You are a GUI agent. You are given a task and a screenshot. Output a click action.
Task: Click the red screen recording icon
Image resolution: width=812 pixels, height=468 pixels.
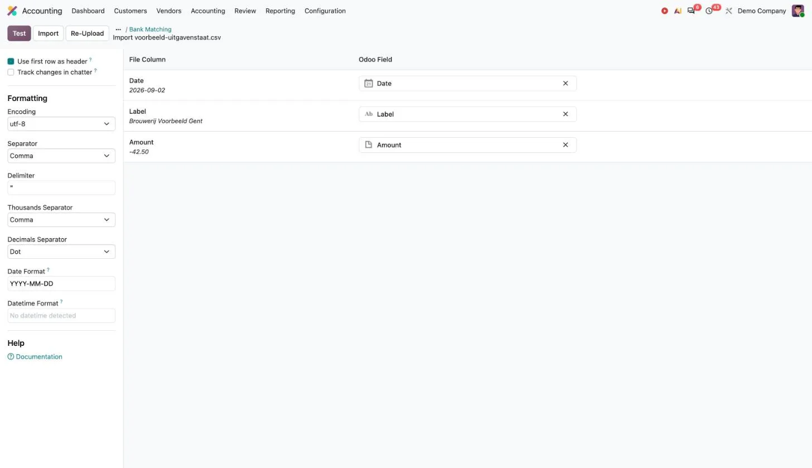click(664, 11)
